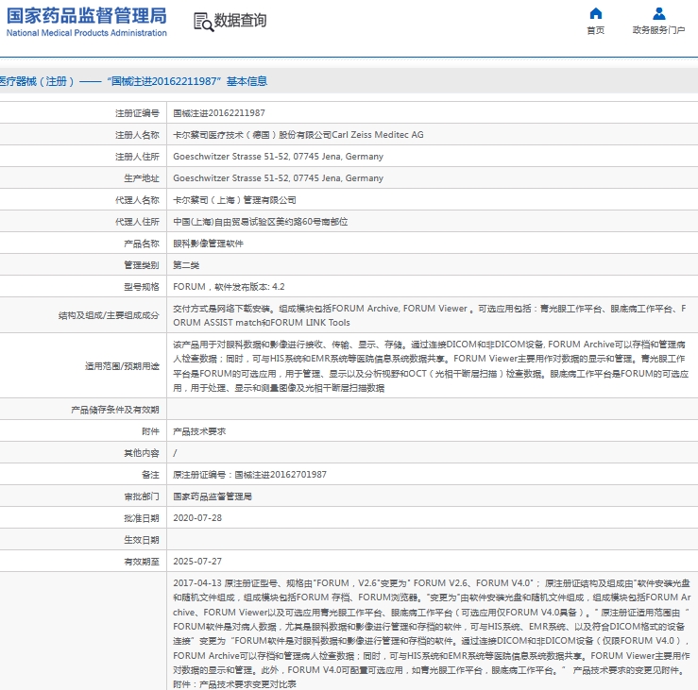The height and width of the screenshot is (690, 698).
Task: Click the 管理类别 row label
Action: 142,265
